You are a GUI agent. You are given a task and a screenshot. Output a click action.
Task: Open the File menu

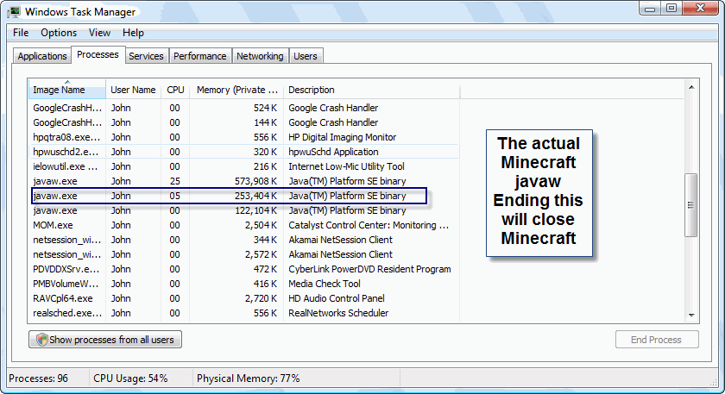tap(21, 33)
